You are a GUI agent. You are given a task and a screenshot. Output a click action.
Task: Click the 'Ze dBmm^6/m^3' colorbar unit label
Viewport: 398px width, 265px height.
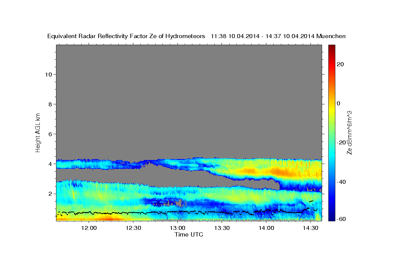point(349,132)
